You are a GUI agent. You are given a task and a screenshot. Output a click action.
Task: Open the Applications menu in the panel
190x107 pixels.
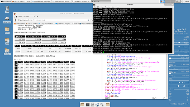[x=6, y=1]
